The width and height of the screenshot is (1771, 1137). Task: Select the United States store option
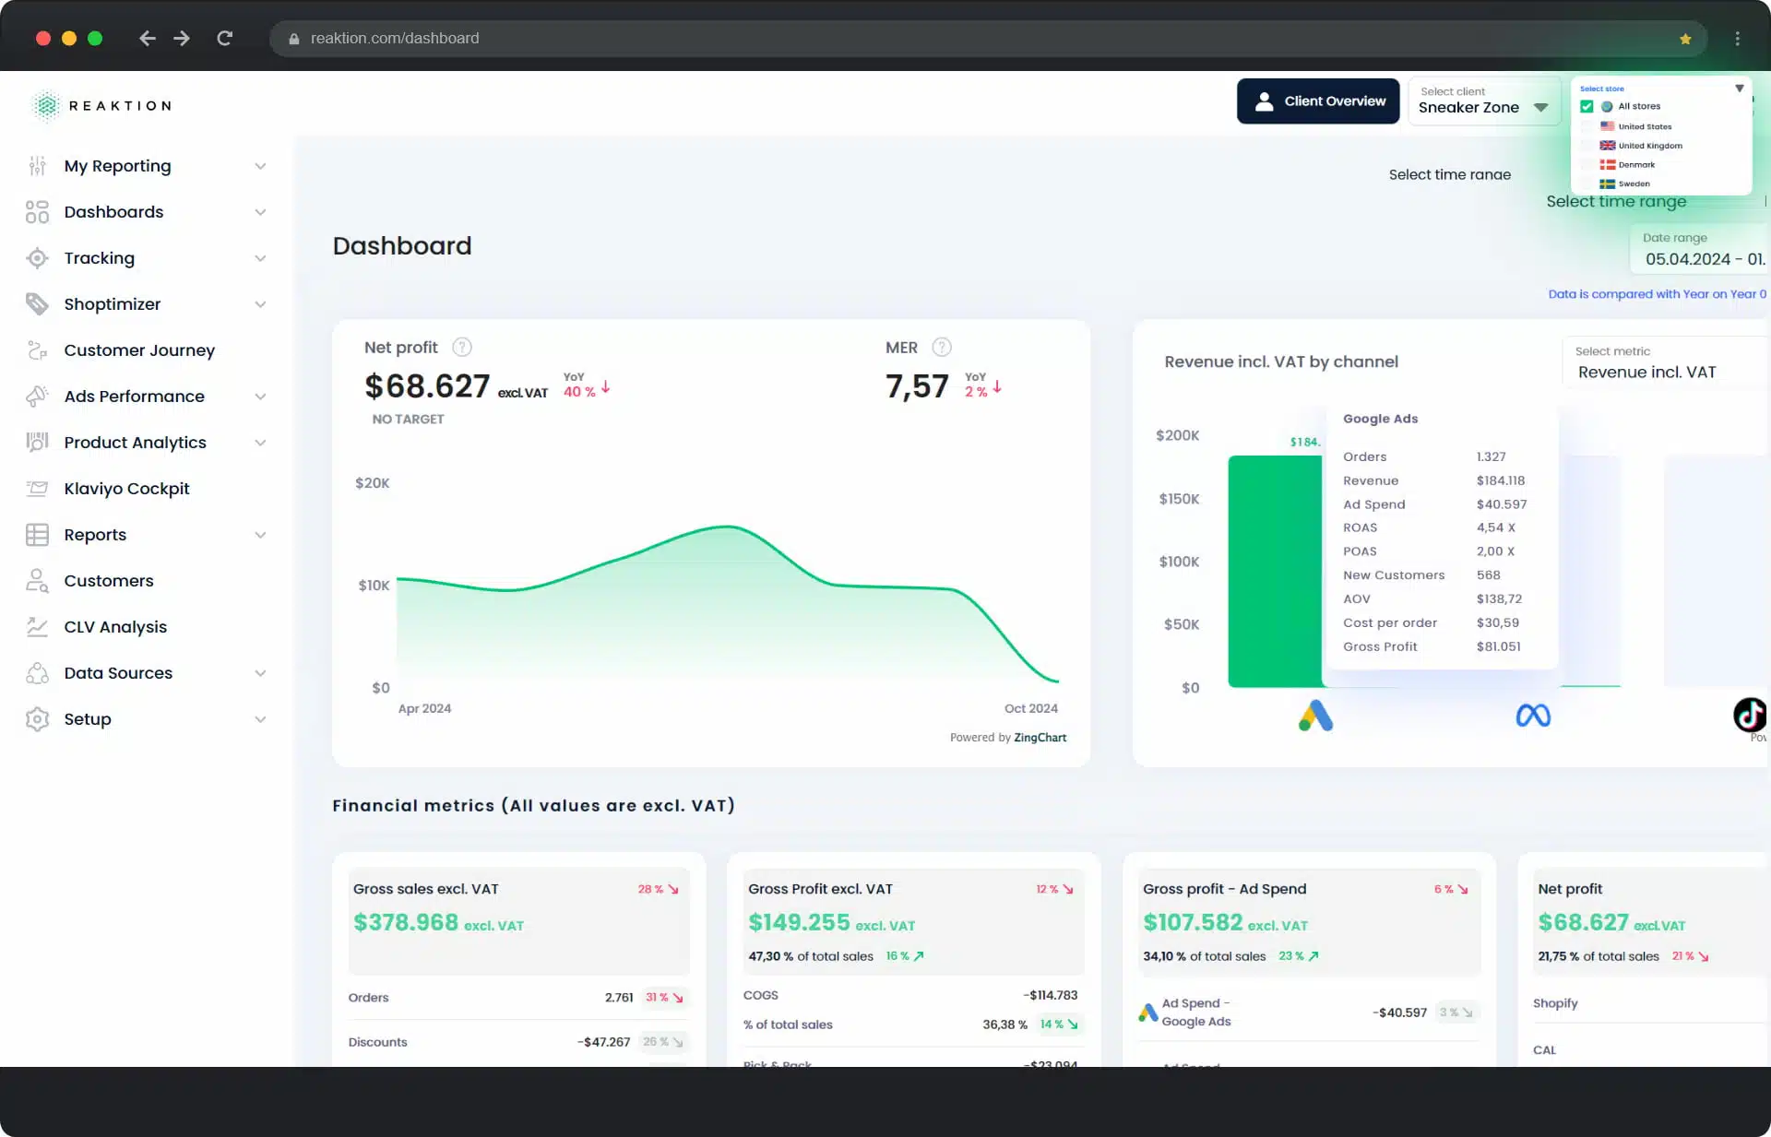pos(1638,126)
